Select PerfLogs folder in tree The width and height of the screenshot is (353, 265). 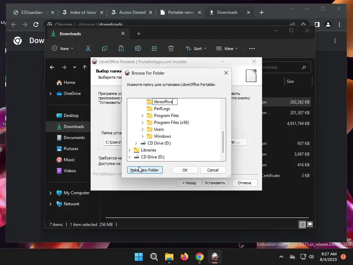[x=162, y=109]
